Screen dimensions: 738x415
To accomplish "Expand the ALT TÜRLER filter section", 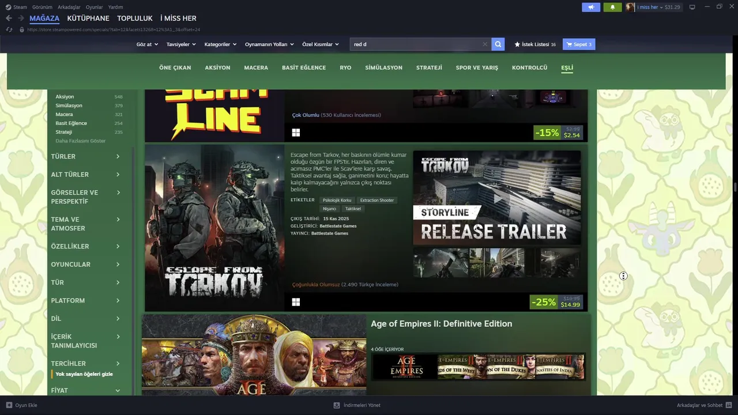I will click(x=86, y=174).
